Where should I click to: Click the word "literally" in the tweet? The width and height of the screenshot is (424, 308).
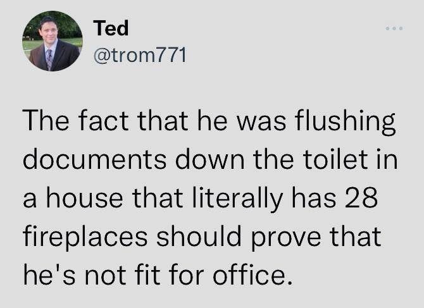coord(237,200)
